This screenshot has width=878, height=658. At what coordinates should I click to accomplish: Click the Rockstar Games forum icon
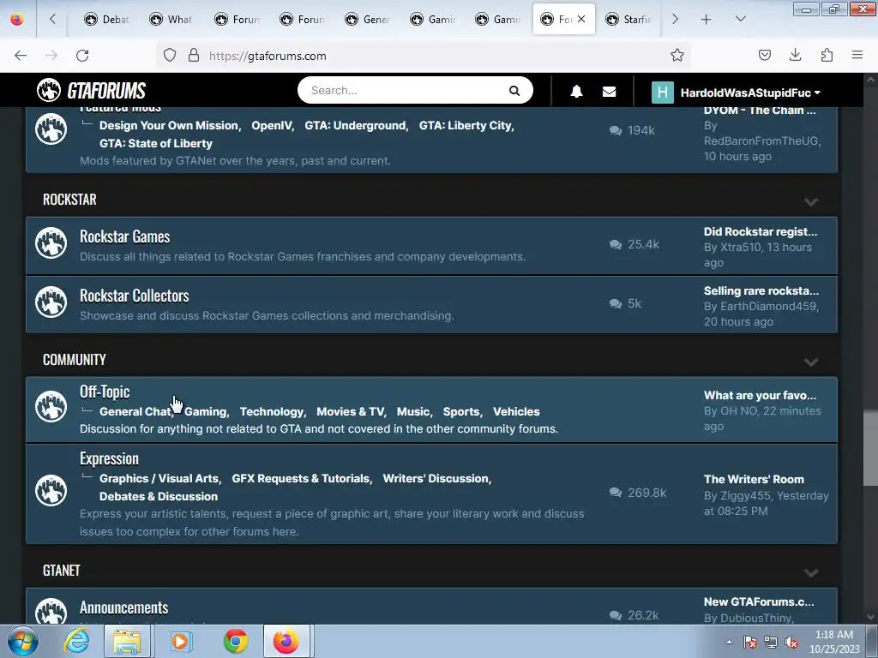tap(51, 242)
